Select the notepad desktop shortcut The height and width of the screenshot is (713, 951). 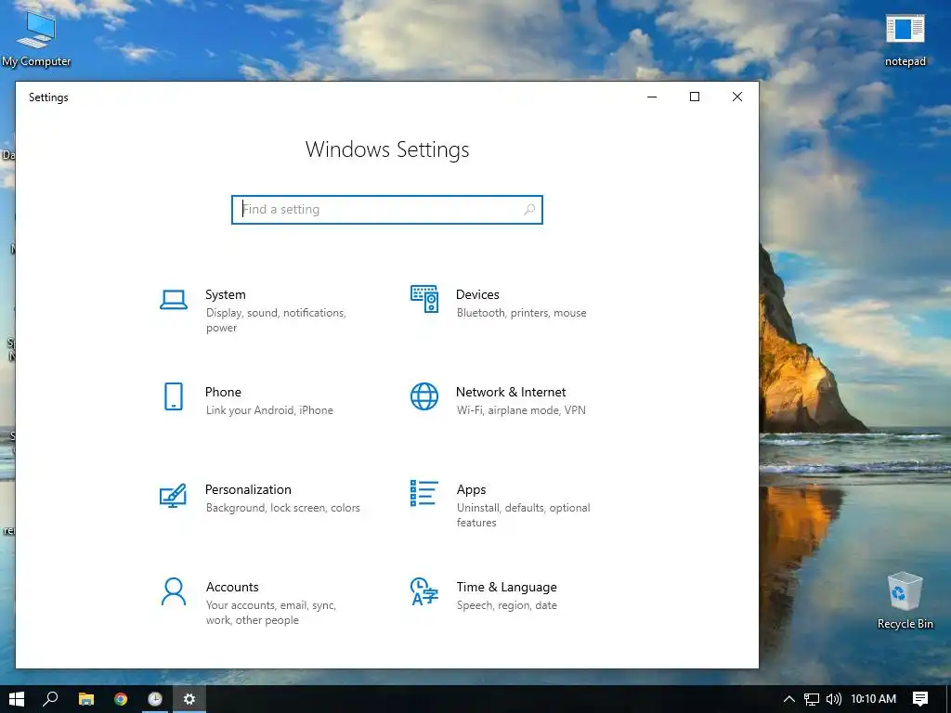[905, 40]
